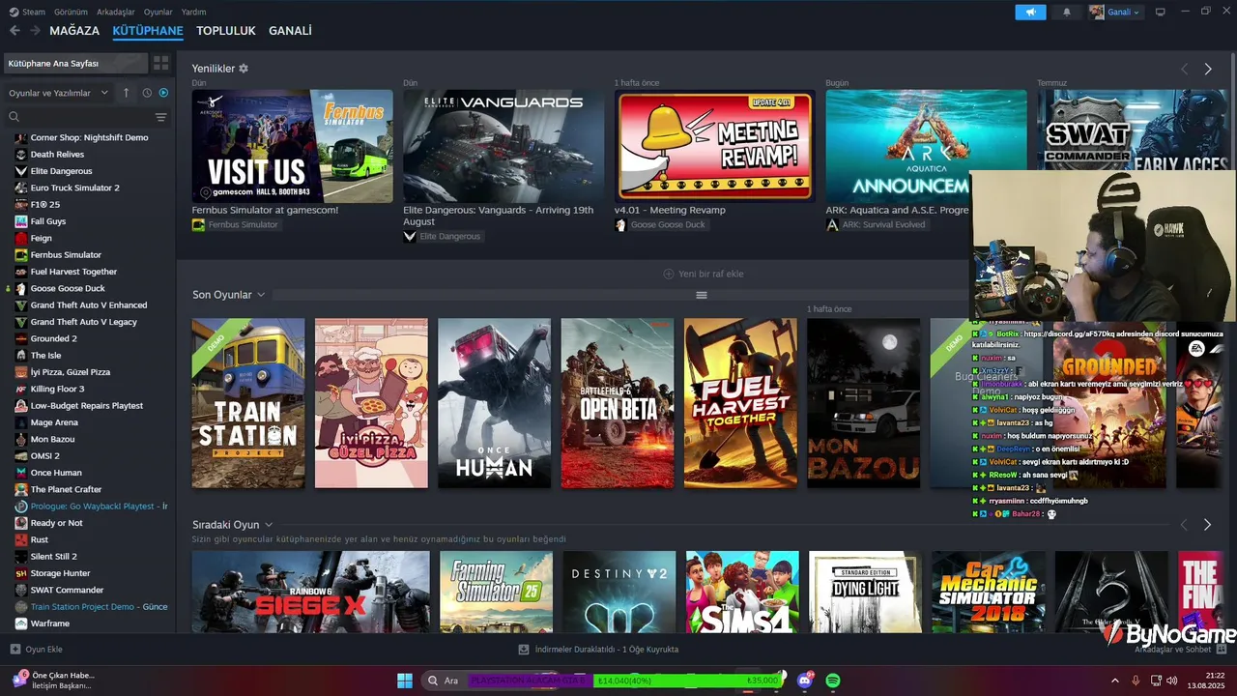
Task: Show next Sıradaki Oyun games arrow
Action: coord(1208,524)
